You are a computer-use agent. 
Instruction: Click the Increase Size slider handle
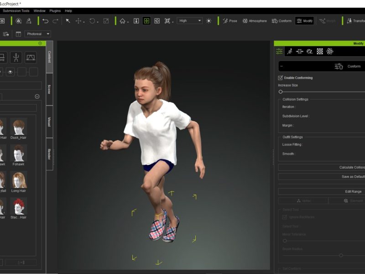click(x=281, y=92)
